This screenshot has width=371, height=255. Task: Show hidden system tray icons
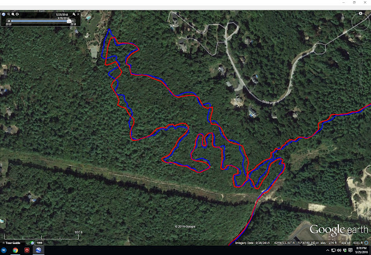point(328,250)
